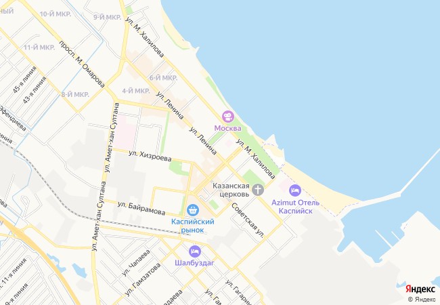The image size is (440, 305).
Task: Click the Шалбуздаг text label
Action: point(194,263)
